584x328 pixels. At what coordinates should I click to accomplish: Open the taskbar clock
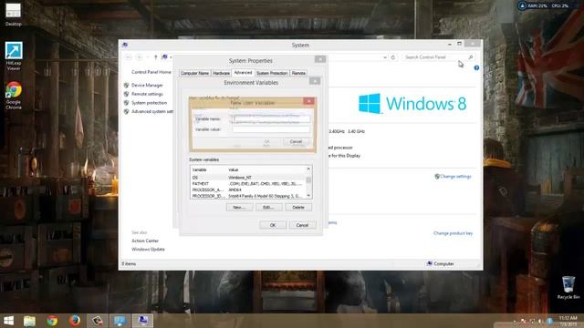point(568,321)
